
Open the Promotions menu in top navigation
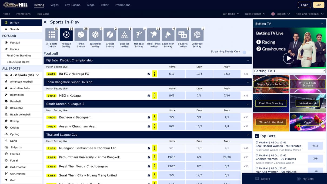[x=122, y=5]
